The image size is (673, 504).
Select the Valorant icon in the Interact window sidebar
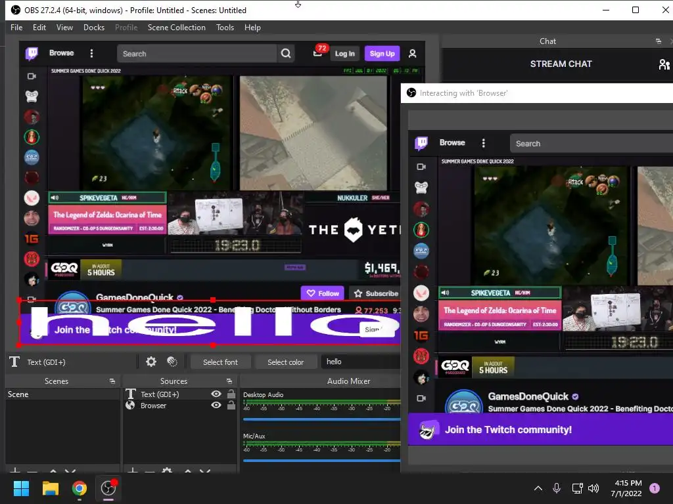[x=421, y=293]
